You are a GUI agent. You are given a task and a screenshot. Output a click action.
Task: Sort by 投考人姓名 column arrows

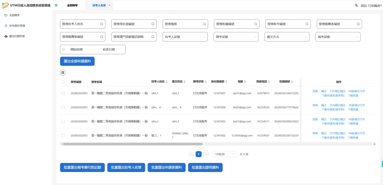point(167,82)
